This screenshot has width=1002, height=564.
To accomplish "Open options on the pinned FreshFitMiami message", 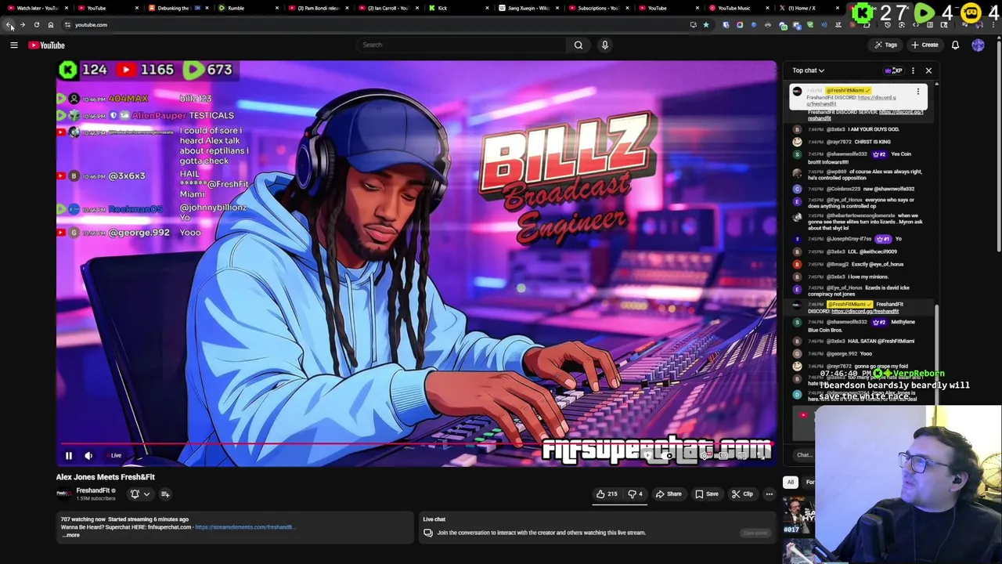I will (917, 92).
